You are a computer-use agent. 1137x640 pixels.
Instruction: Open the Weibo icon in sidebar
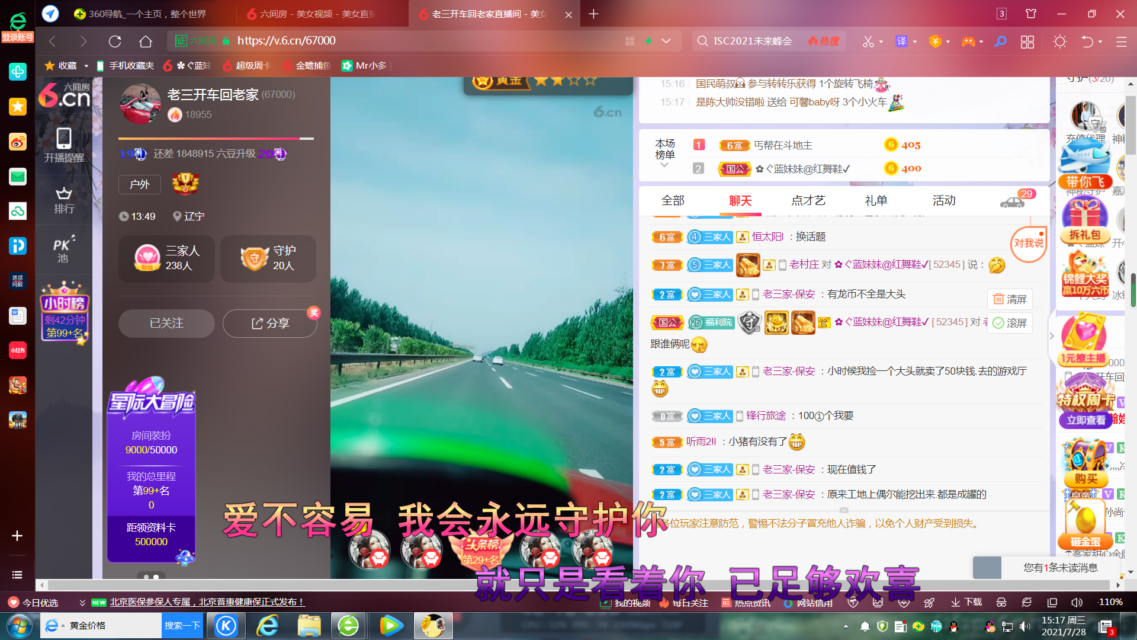18,142
